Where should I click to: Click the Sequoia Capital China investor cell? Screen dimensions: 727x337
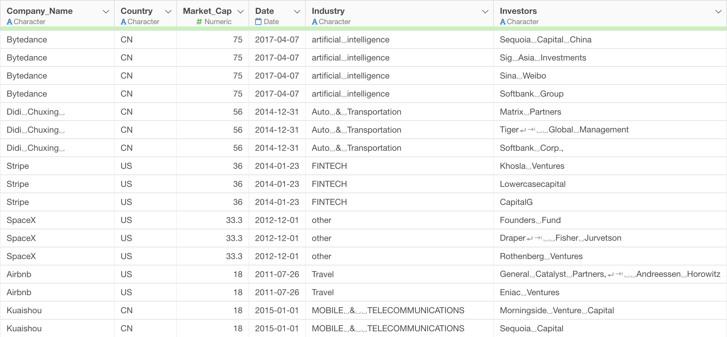click(610, 39)
